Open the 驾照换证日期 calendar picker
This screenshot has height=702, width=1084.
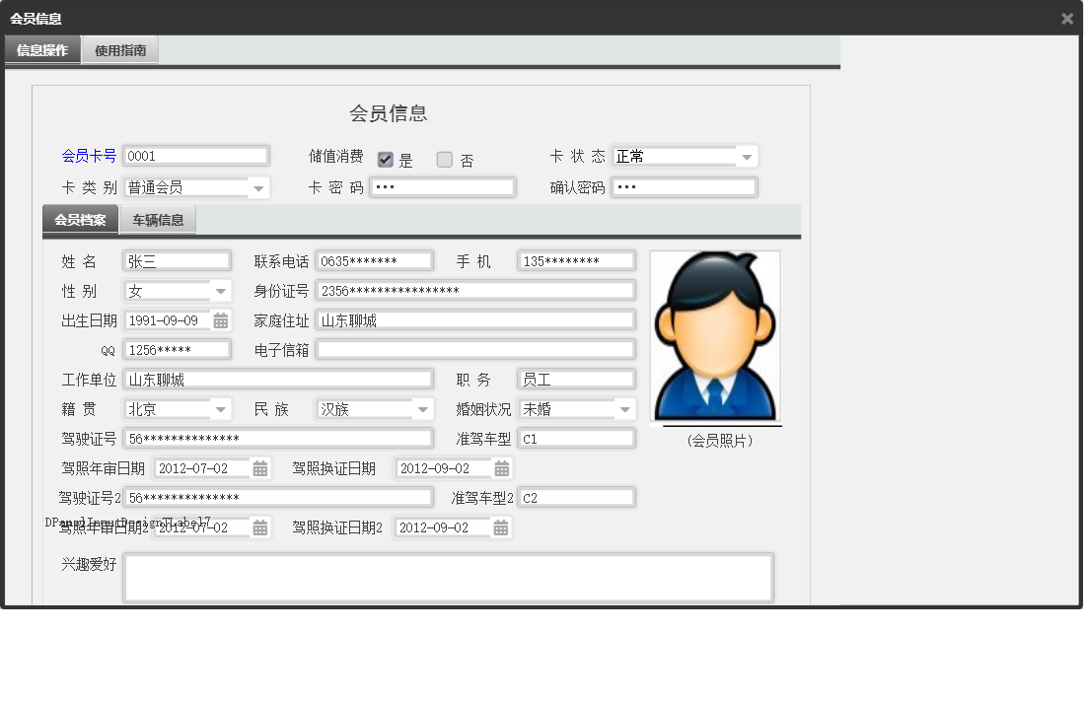click(x=502, y=468)
